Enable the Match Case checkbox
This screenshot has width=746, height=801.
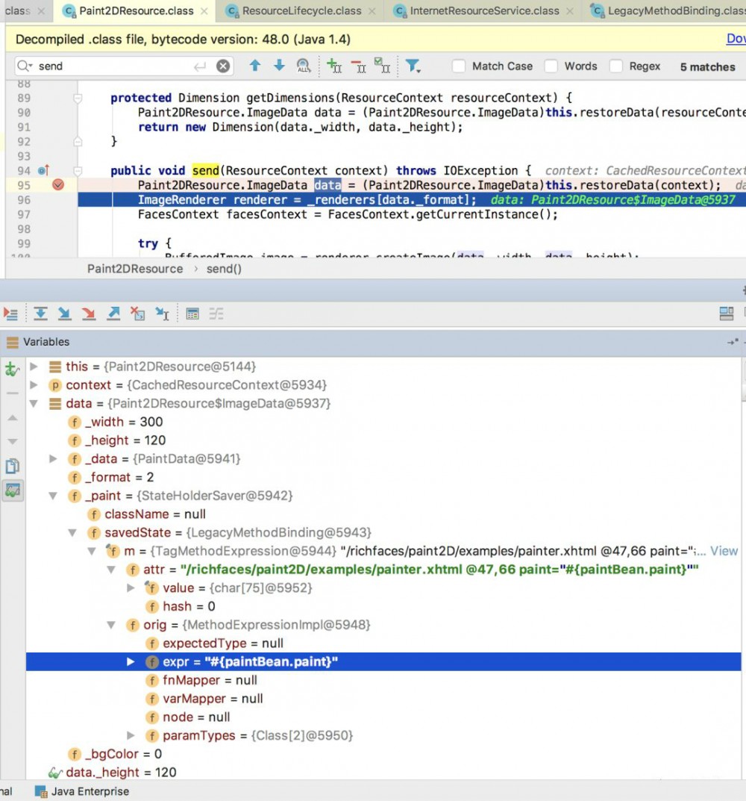[459, 66]
